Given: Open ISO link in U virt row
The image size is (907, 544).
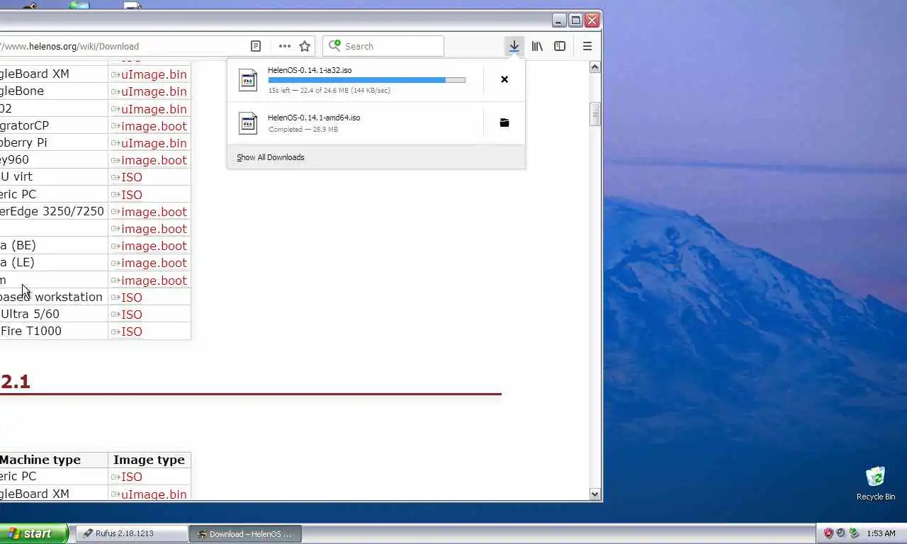Looking at the screenshot, I should pyautogui.click(x=132, y=177).
